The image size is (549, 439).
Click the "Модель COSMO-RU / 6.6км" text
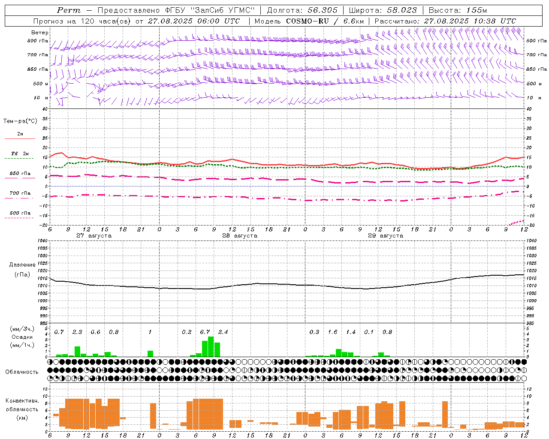(x=309, y=21)
